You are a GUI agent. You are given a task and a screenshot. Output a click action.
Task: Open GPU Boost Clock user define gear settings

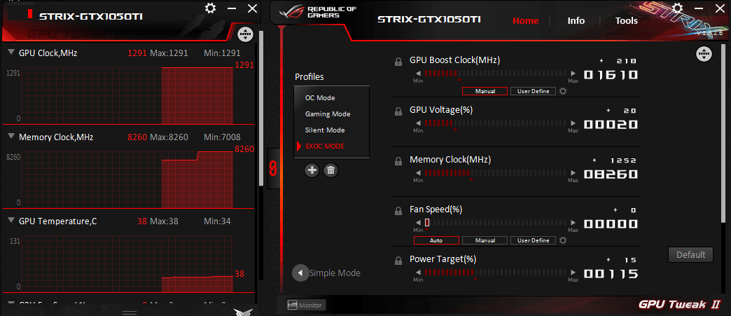(x=563, y=91)
